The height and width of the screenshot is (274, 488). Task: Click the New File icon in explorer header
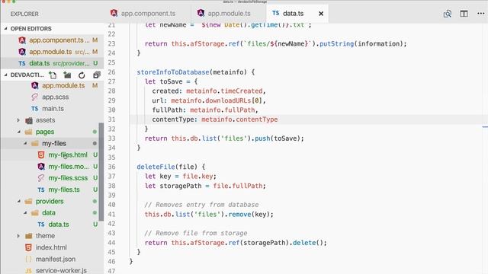point(53,75)
